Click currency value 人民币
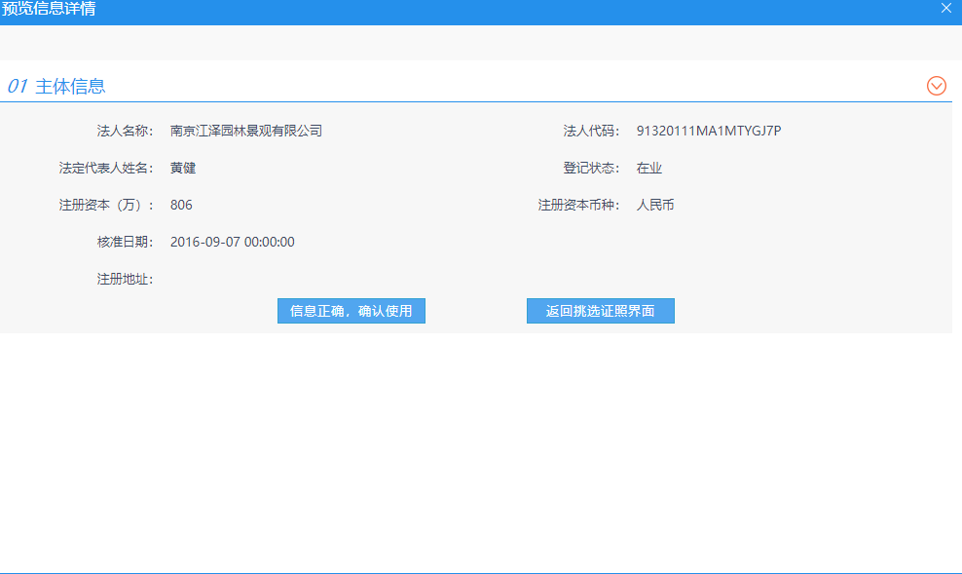This screenshot has height=574, width=962. 655,205
